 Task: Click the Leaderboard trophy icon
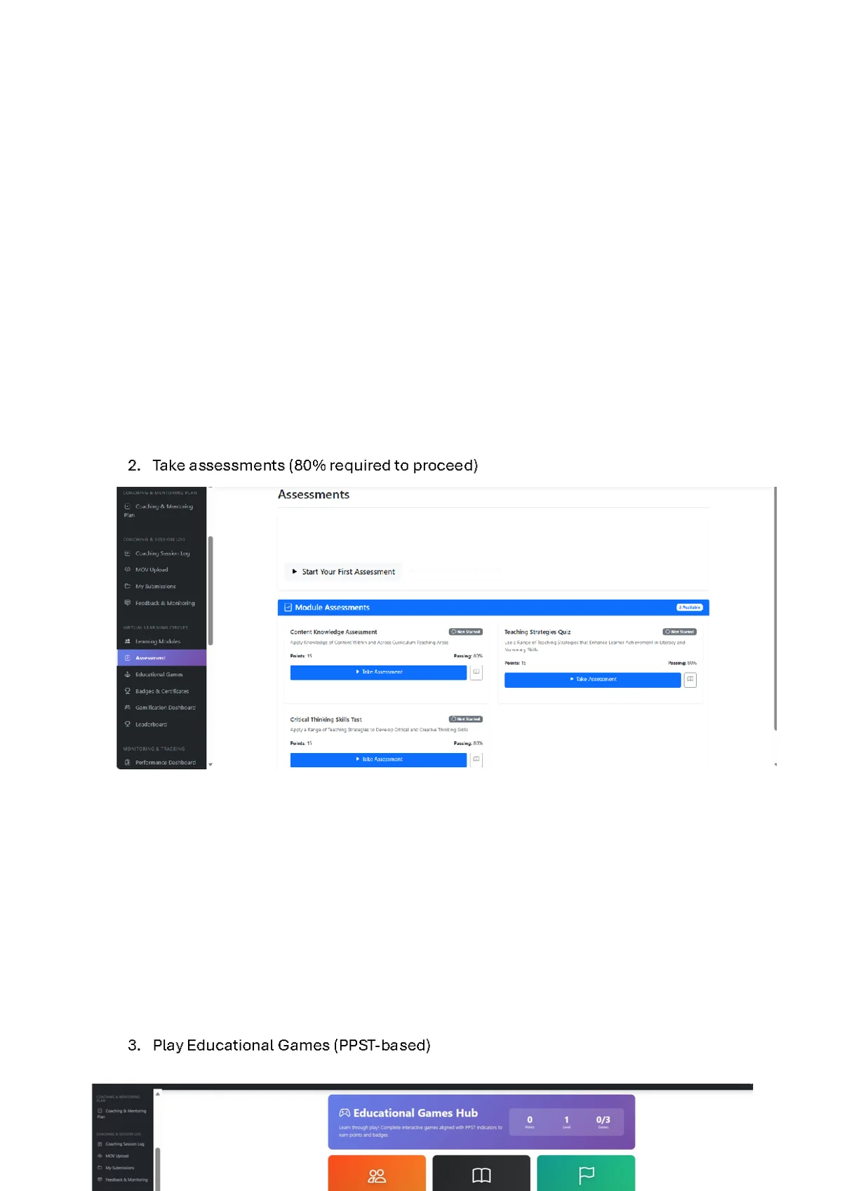[x=128, y=724]
